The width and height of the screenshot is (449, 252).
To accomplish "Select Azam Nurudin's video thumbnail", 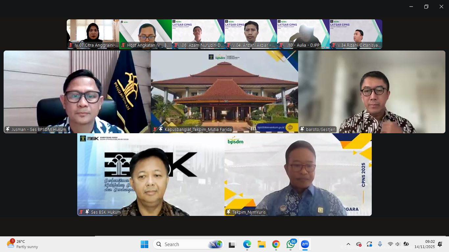I will click(198, 34).
